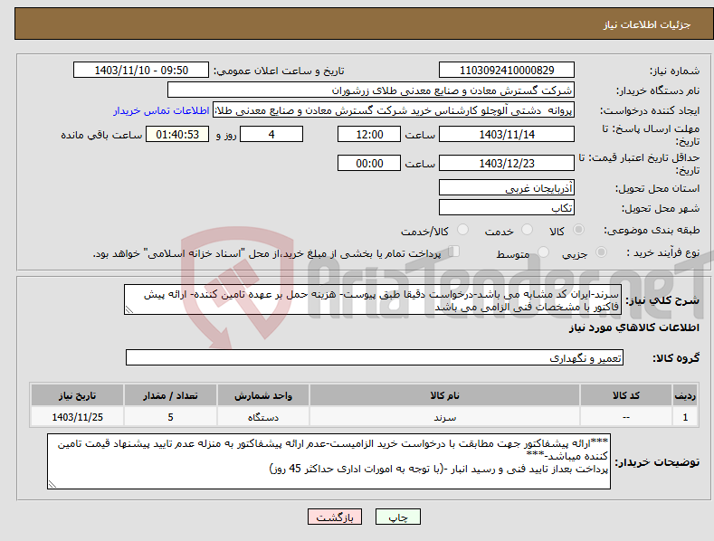Click the quantity cell showing 5
Viewport: 714px width, 541px height.
(x=170, y=417)
